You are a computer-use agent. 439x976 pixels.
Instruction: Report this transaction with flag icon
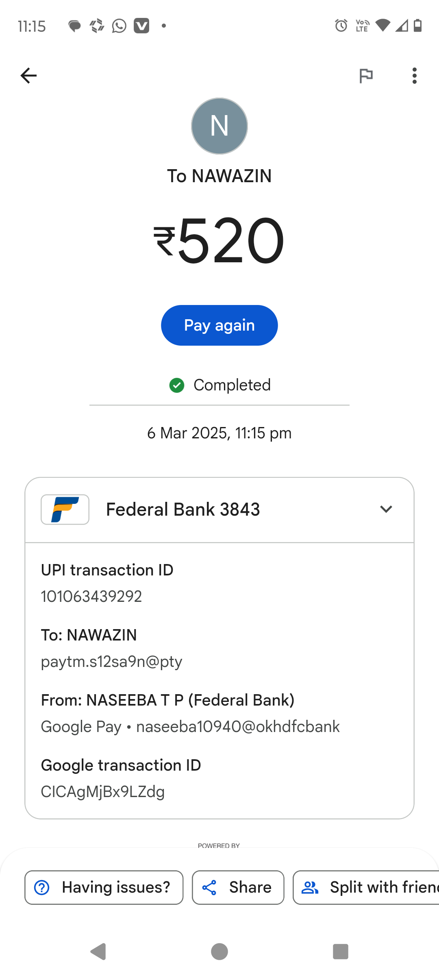coord(366,76)
